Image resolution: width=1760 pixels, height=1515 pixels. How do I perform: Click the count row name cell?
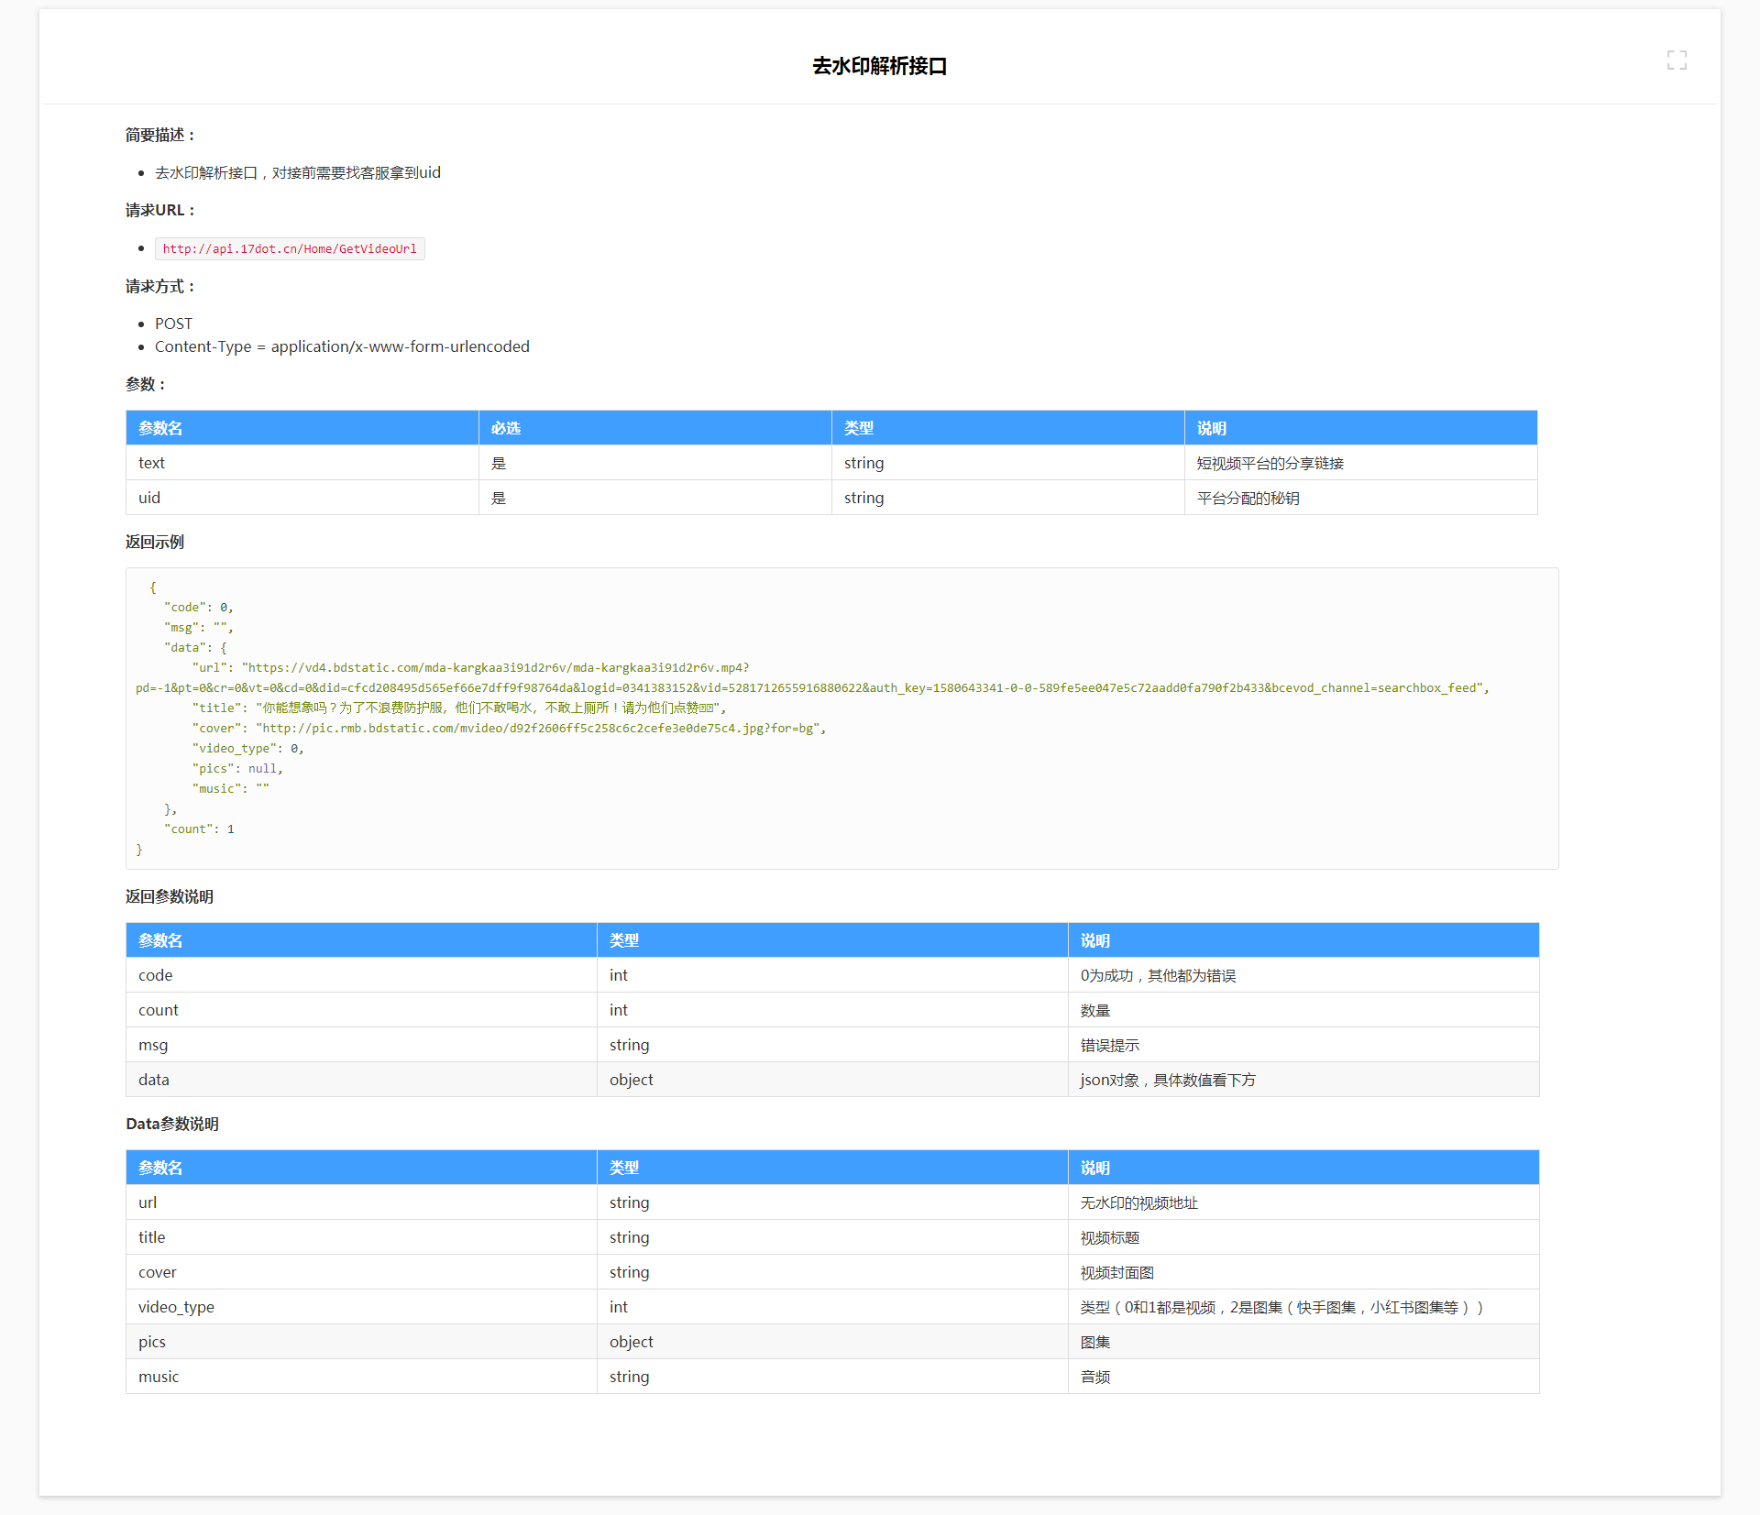pyautogui.click(x=361, y=1010)
